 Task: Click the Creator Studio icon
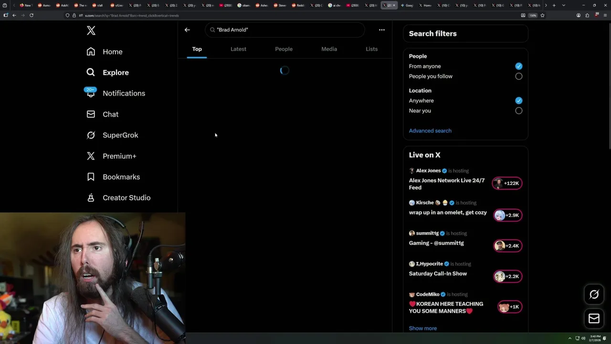pos(91,198)
